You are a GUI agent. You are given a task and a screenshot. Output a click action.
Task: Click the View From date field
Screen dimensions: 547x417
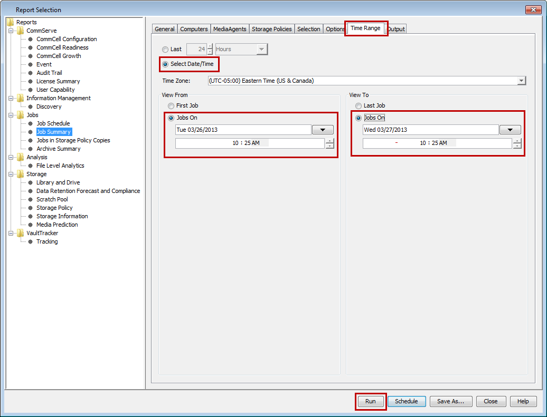(x=243, y=130)
